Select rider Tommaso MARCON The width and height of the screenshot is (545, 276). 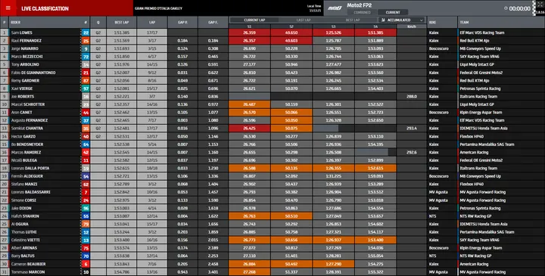coord(28,271)
